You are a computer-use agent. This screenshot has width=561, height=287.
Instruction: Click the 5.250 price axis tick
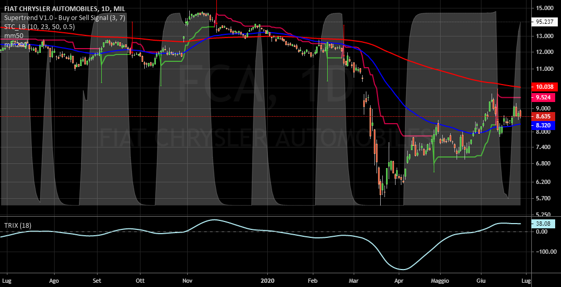(x=543, y=215)
